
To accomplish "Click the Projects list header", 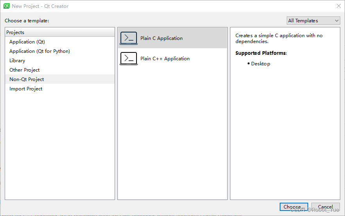I will tap(60, 32).
